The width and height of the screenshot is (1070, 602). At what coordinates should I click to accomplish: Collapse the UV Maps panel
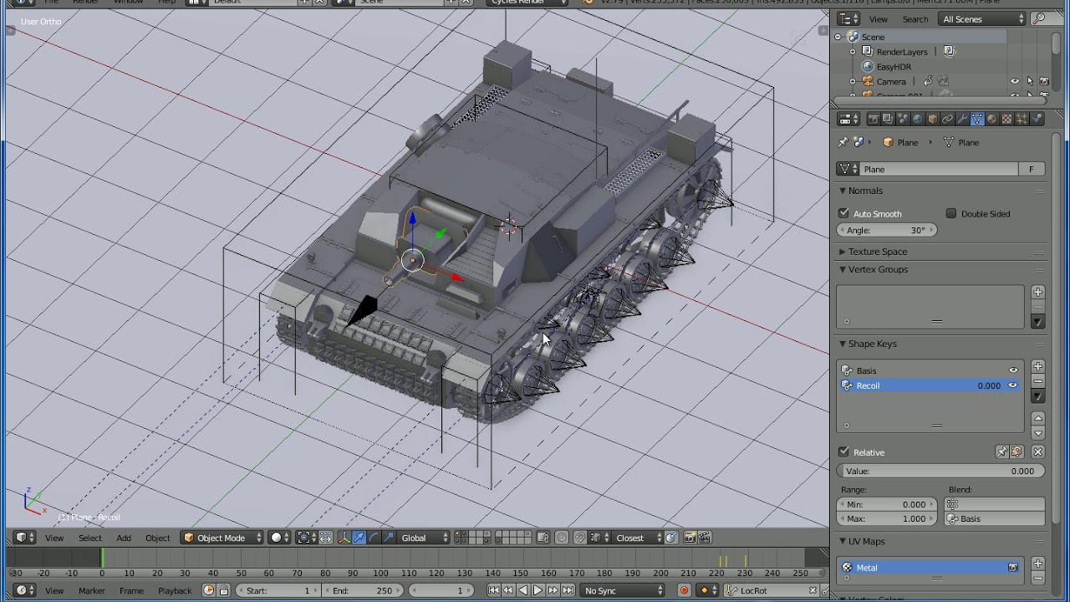843,541
